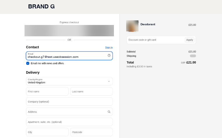This screenshot has width=222, height=138.
Task: Click the Express checkout label
Action: point(69,22)
